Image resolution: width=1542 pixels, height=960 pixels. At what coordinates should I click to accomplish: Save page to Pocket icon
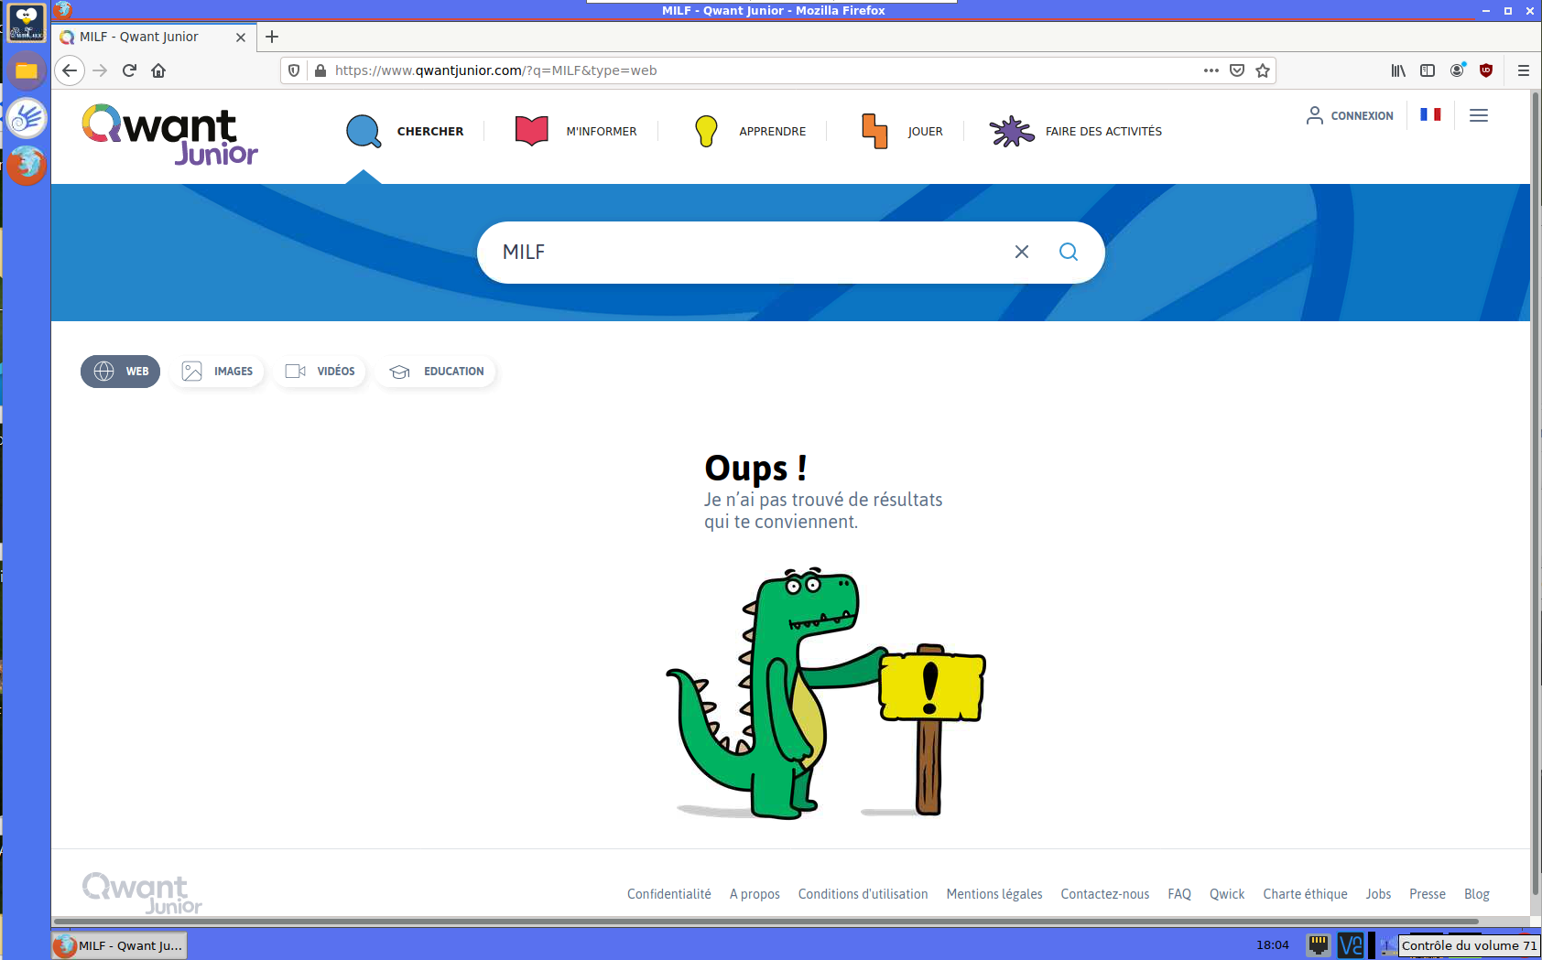1237,70
